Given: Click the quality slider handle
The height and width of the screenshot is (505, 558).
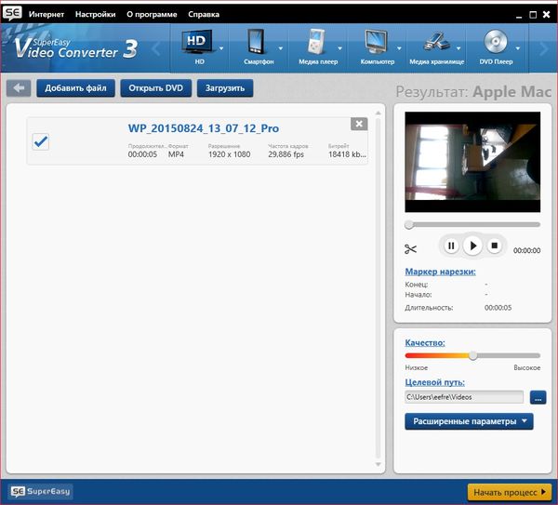Looking at the screenshot, I should 472,355.
